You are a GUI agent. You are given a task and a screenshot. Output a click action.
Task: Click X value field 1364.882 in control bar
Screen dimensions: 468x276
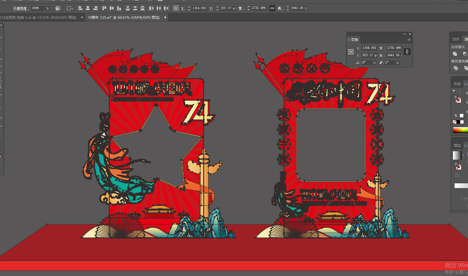pyautogui.click(x=199, y=8)
